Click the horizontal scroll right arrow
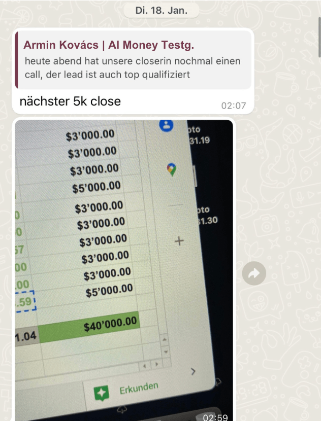Viewport: 321px width, 421px height. coord(157,364)
